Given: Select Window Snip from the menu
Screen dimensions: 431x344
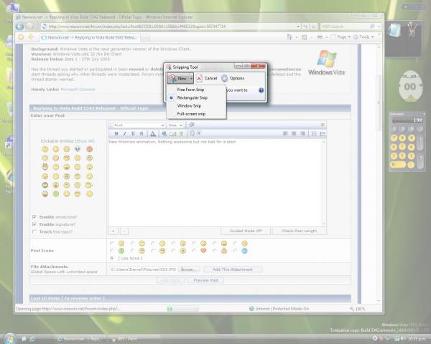Looking at the screenshot, I should (189, 105).
